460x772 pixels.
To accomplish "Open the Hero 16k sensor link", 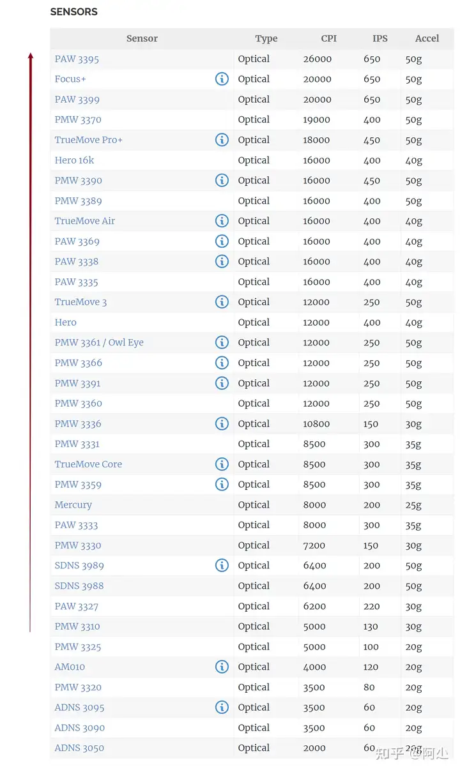I will [x=74, y=160].
